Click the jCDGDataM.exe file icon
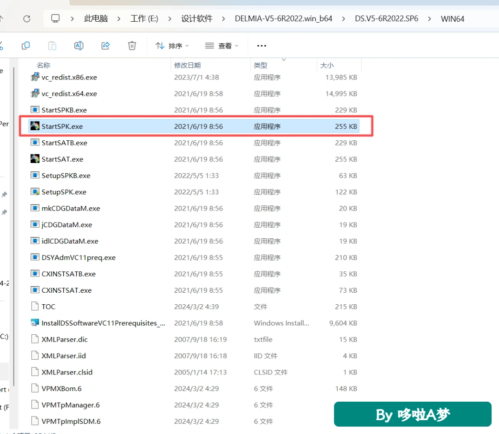This screenshot has width=499, height=434. tap(35, 224)
